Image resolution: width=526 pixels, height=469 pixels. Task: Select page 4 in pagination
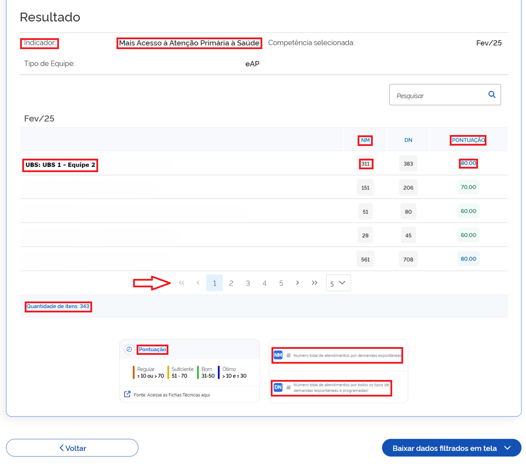264,283
